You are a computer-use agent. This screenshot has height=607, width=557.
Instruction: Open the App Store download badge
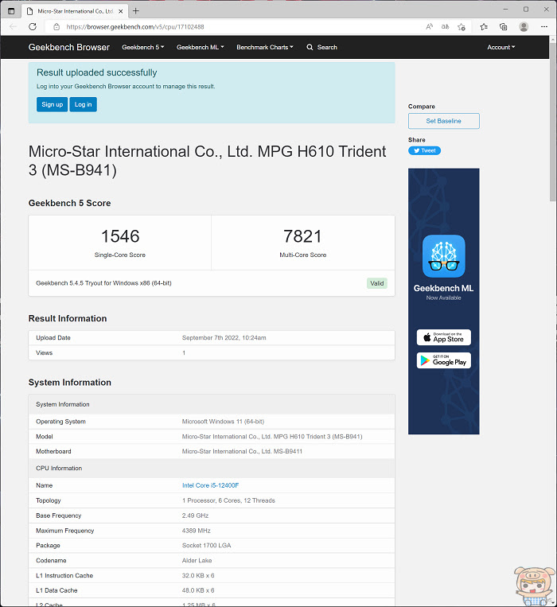pyautogui.click(x=443, y=337)
